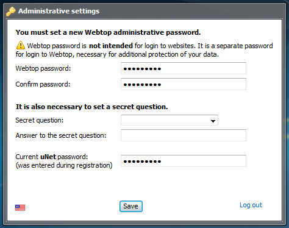Click the Answer to the secret question field
The image size is (289, 228).
pyautogui.click(x=184, y=135)
